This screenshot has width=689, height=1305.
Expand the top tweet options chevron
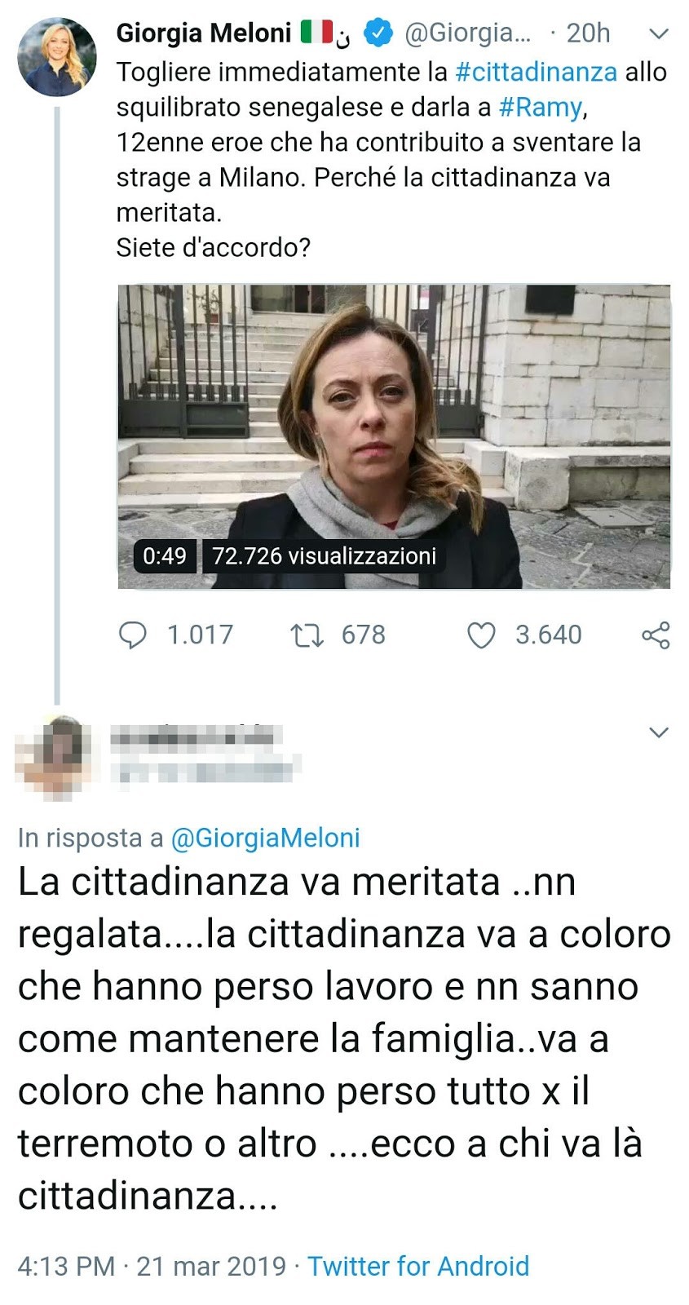click(658, 33)
